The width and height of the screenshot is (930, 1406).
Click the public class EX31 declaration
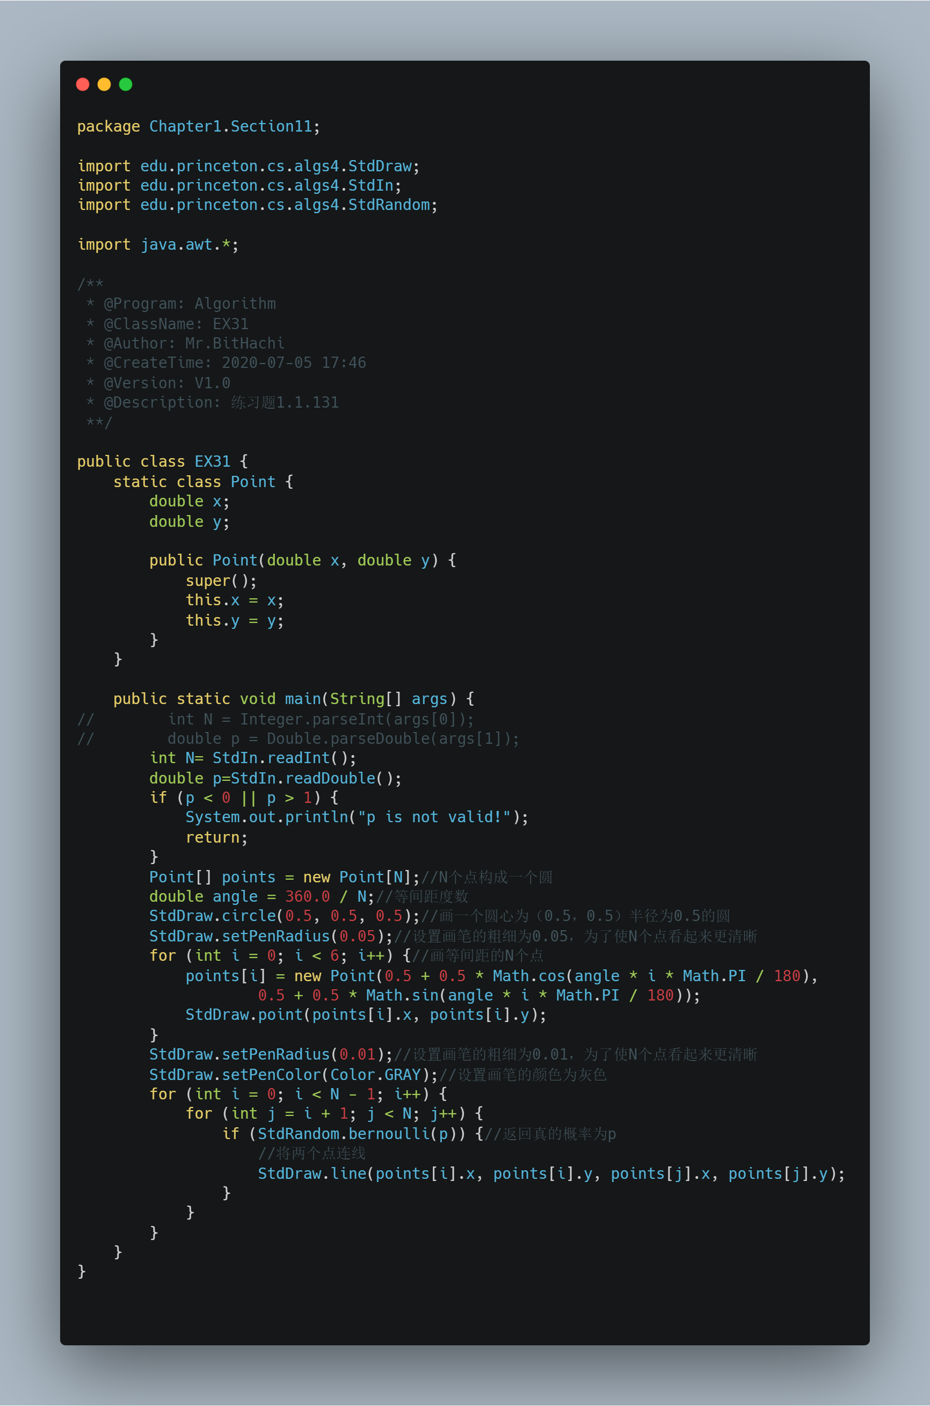click(163, 461)
